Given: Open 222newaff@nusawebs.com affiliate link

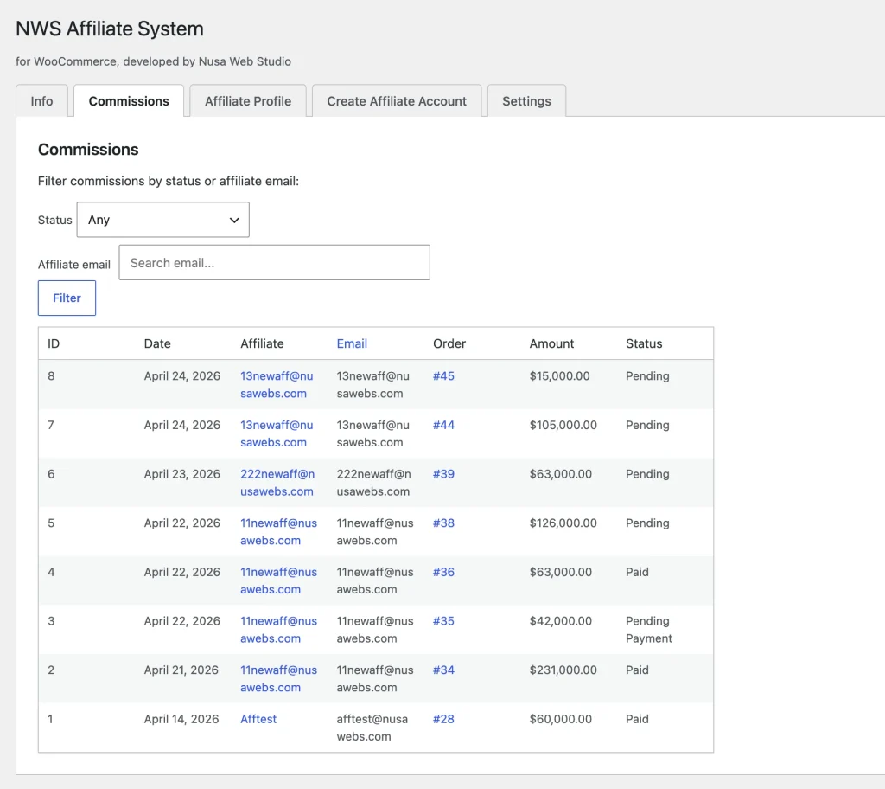Looking at the screenshot, I should coord(277,483).
